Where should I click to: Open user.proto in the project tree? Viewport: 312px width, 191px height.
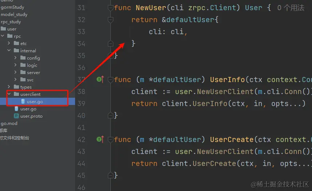tap(31, 116)
